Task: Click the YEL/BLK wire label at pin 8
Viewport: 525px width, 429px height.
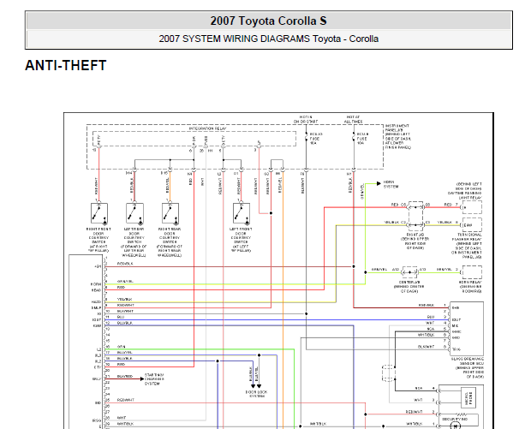Action: 124,299
